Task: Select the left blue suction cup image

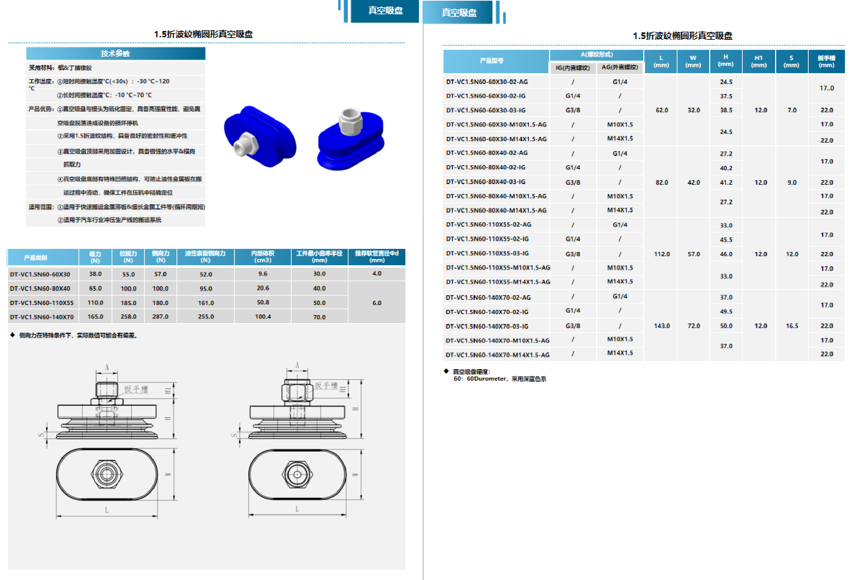Action: pos(260,137)
